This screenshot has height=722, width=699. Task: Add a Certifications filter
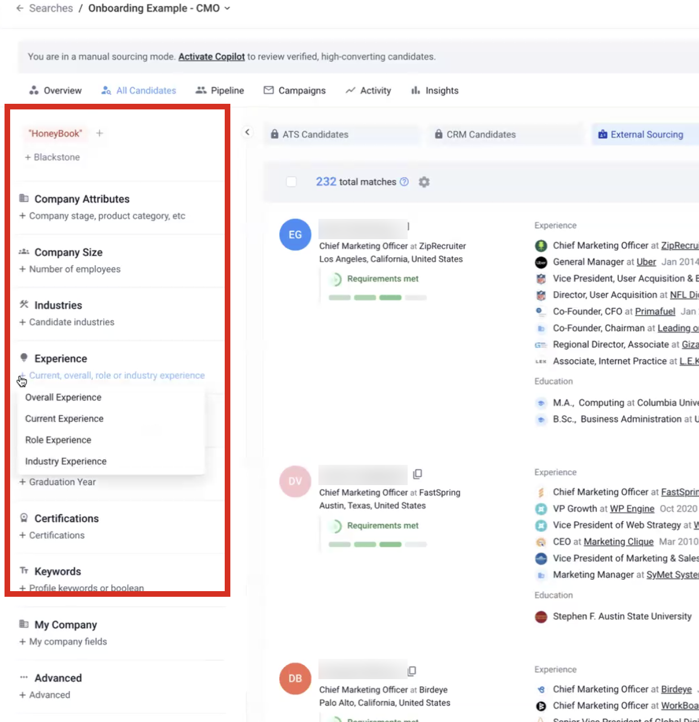click(52, 535)
